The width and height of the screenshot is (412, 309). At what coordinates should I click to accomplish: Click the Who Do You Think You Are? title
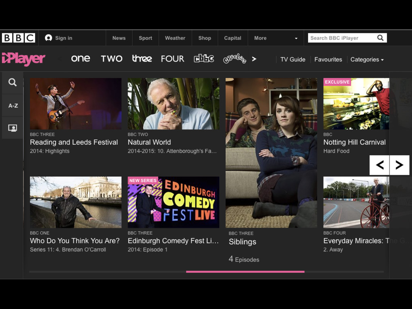pos(74,241)
